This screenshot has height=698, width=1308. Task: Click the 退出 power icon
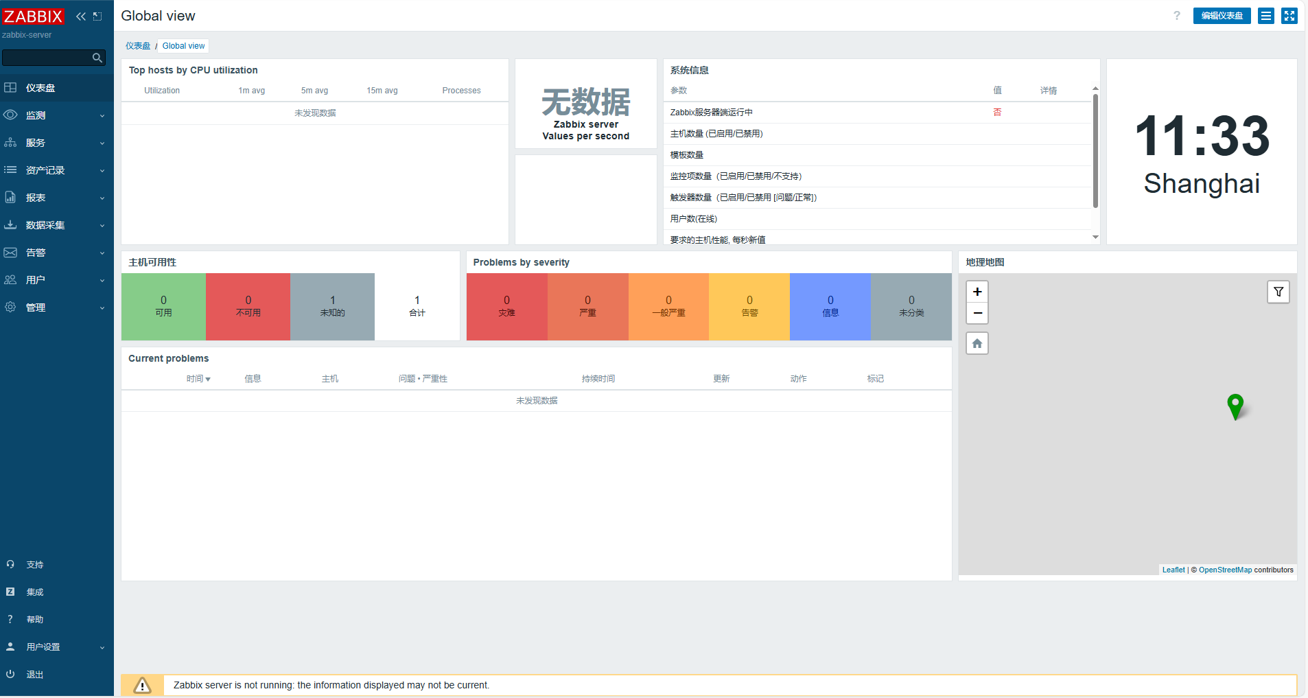(10, 674)
